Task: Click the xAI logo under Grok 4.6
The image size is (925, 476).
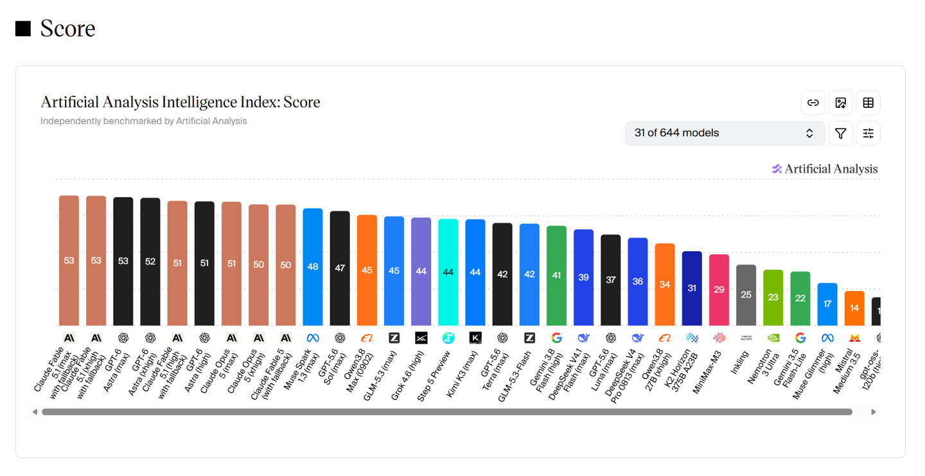Action: (x=421, y=338)
